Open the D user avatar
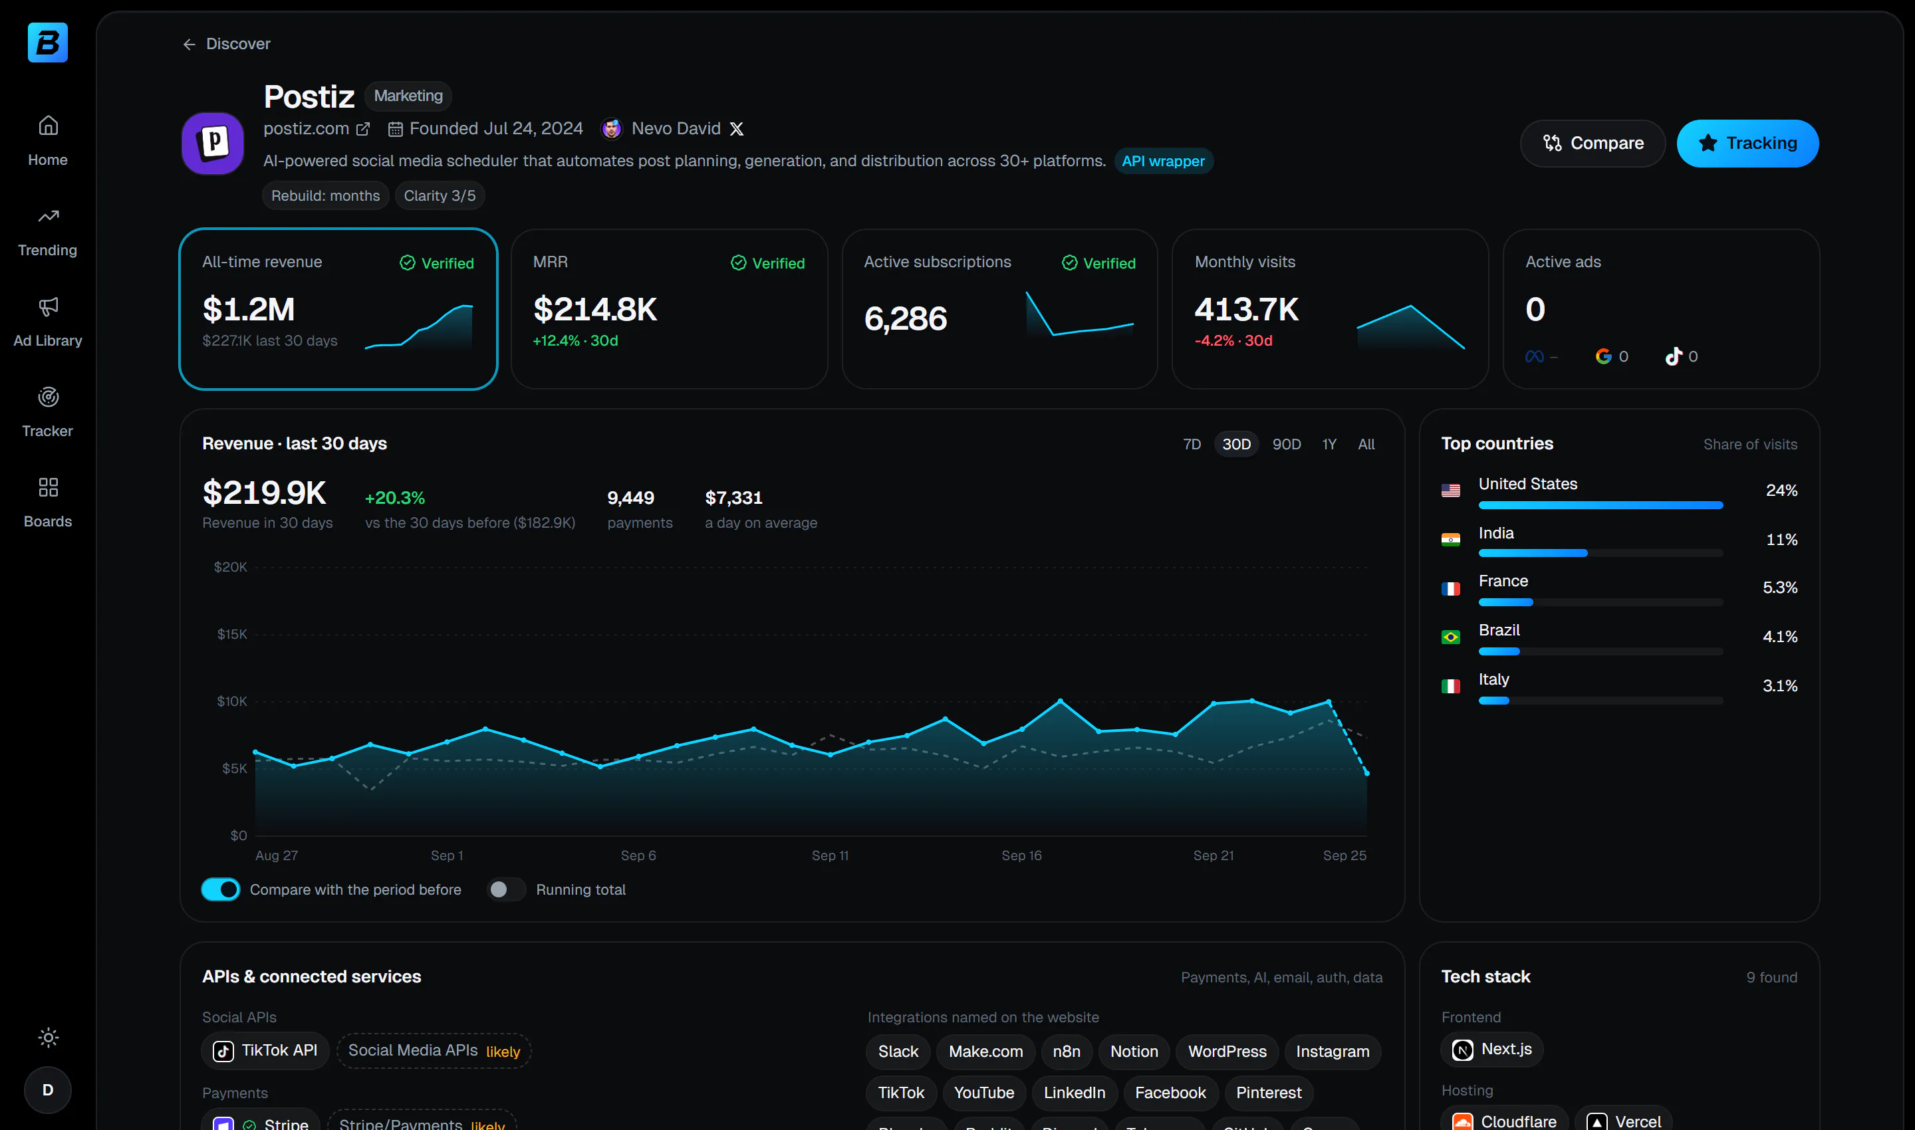 pos(48,1089)
